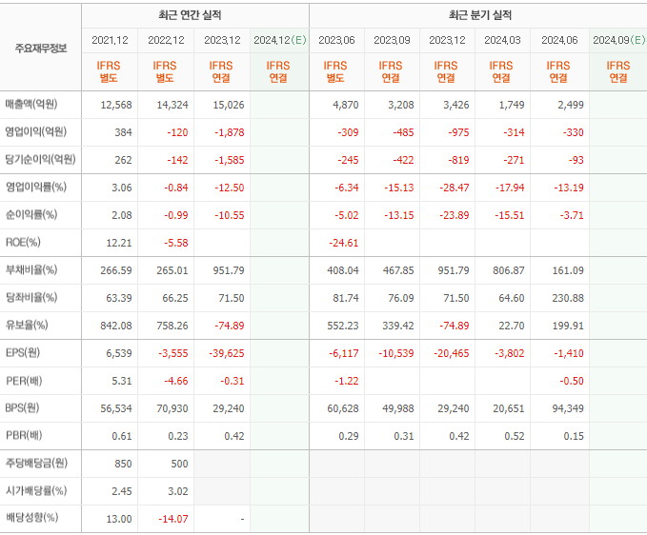
Task: Click the -1,878 operating profit value
Action: pyautogui.click(x=230, y=132)
